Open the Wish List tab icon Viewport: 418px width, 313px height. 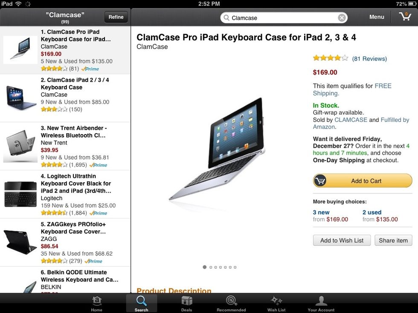pyautogui.click(x=276, y=301)
